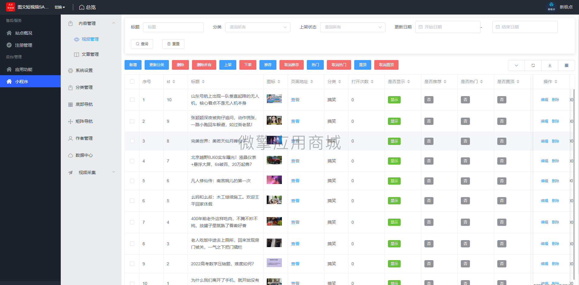Open the 切换 dropdown in header
This screenshot has width=579, height=285.
60,7
